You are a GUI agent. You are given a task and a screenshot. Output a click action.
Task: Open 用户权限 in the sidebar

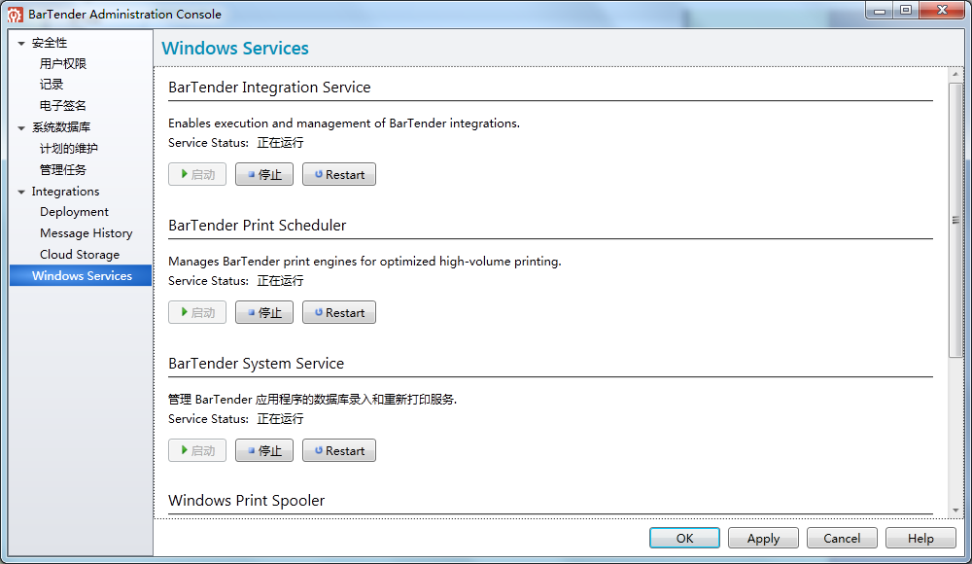(63, 64)
